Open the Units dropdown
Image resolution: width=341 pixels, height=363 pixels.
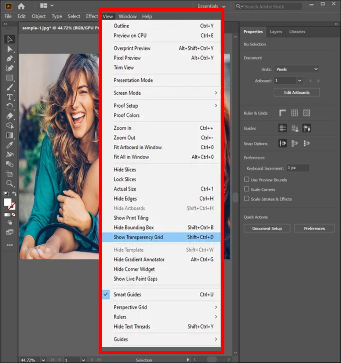pyautogui.click(x=297, y=69)
